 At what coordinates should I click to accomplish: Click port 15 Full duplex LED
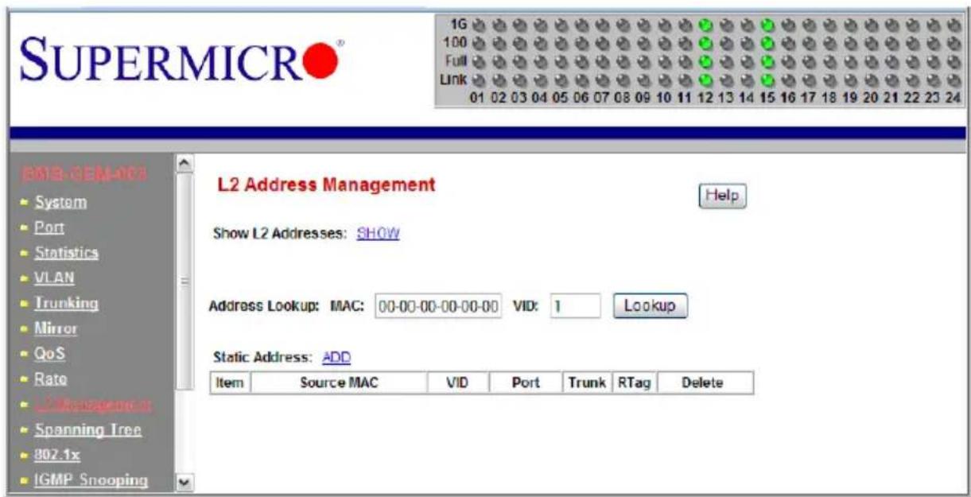tap(767, 60)
